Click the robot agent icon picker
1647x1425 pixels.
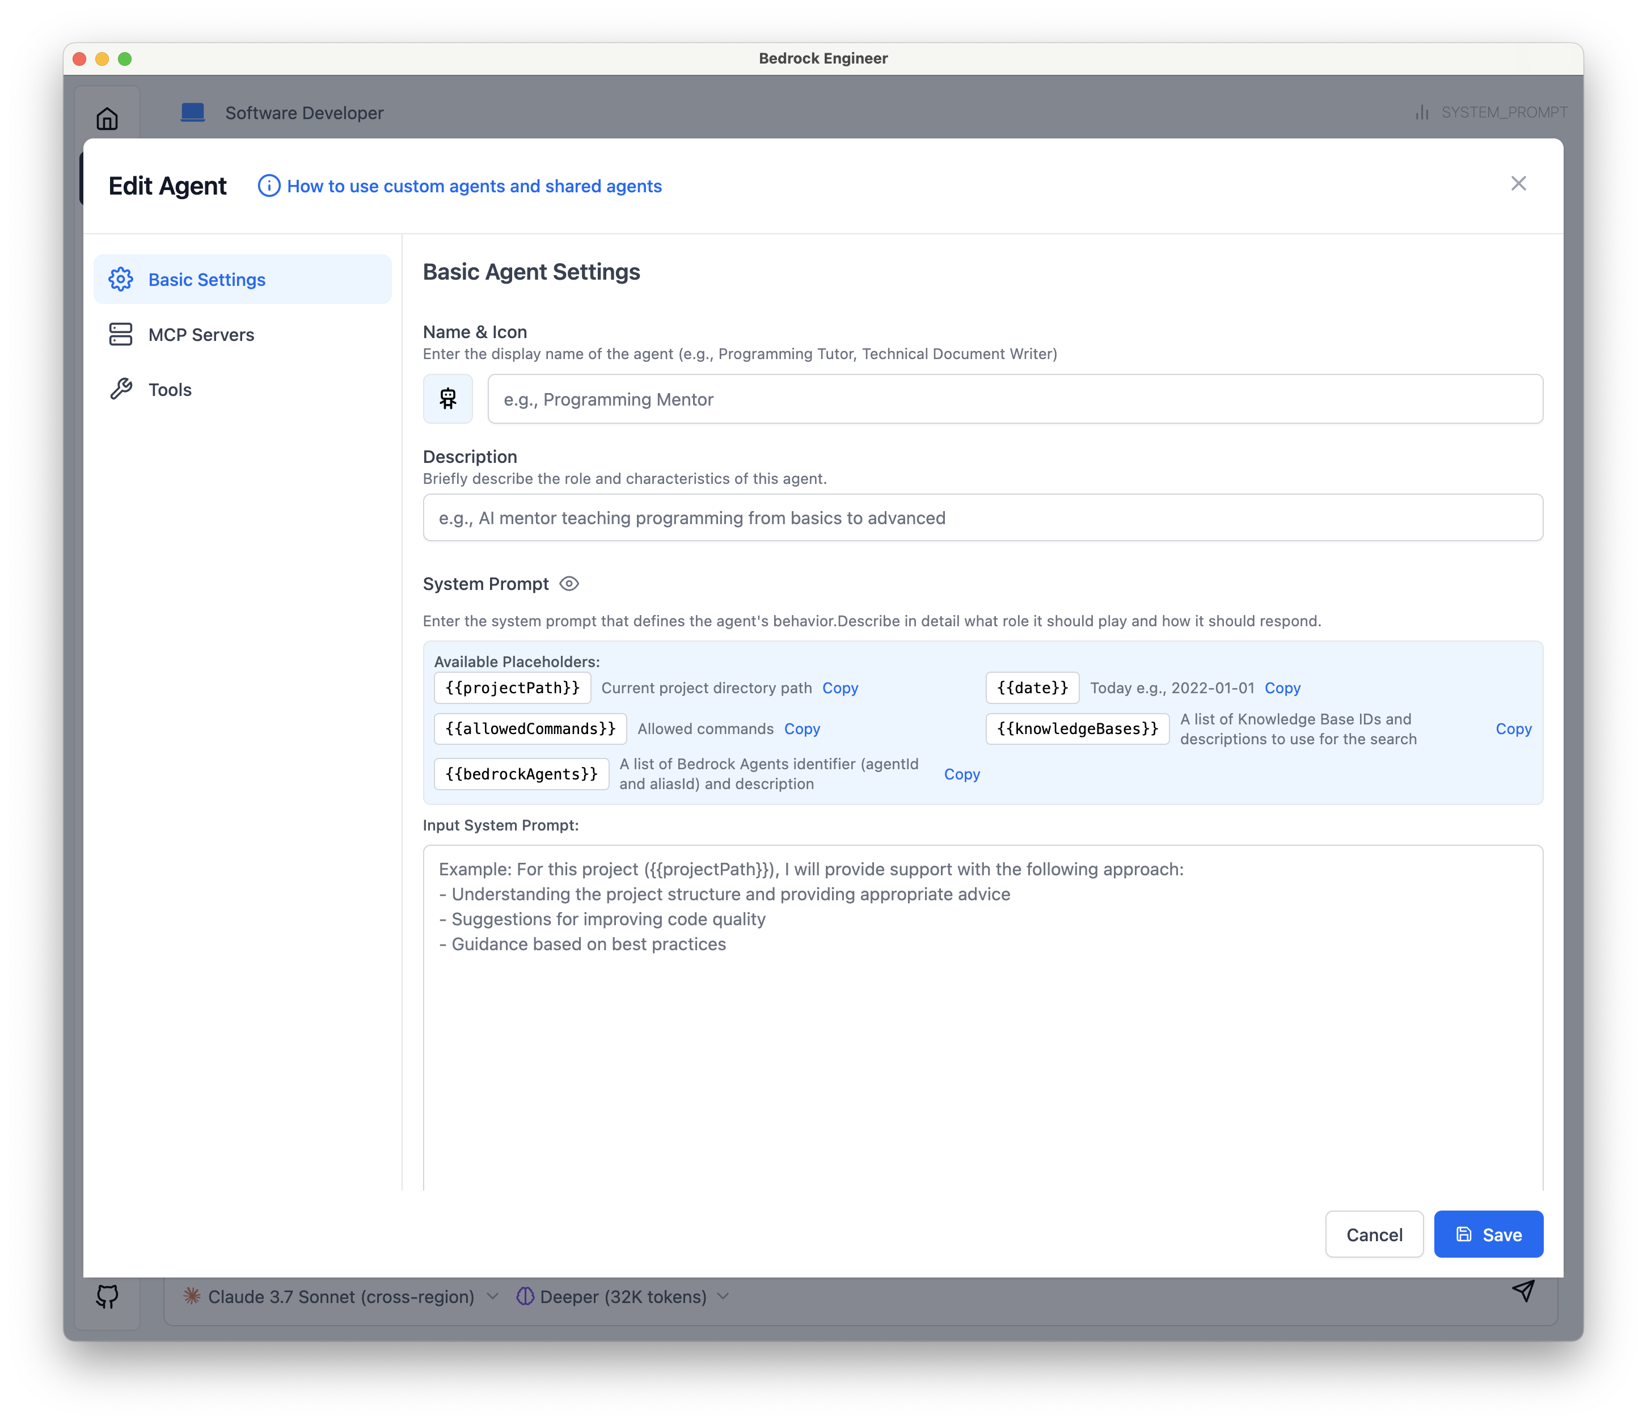[x=447, y=398]
